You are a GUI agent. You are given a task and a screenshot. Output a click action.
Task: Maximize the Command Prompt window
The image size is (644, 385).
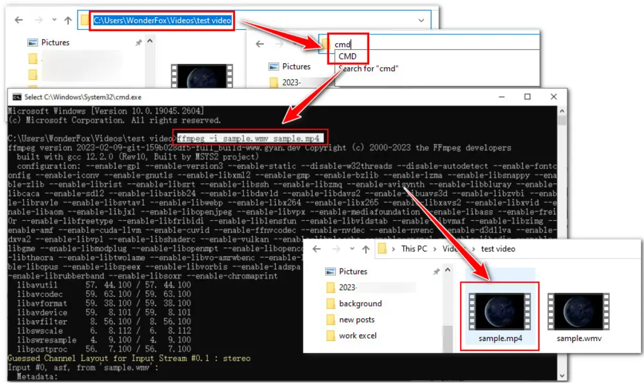click(527, 97)
